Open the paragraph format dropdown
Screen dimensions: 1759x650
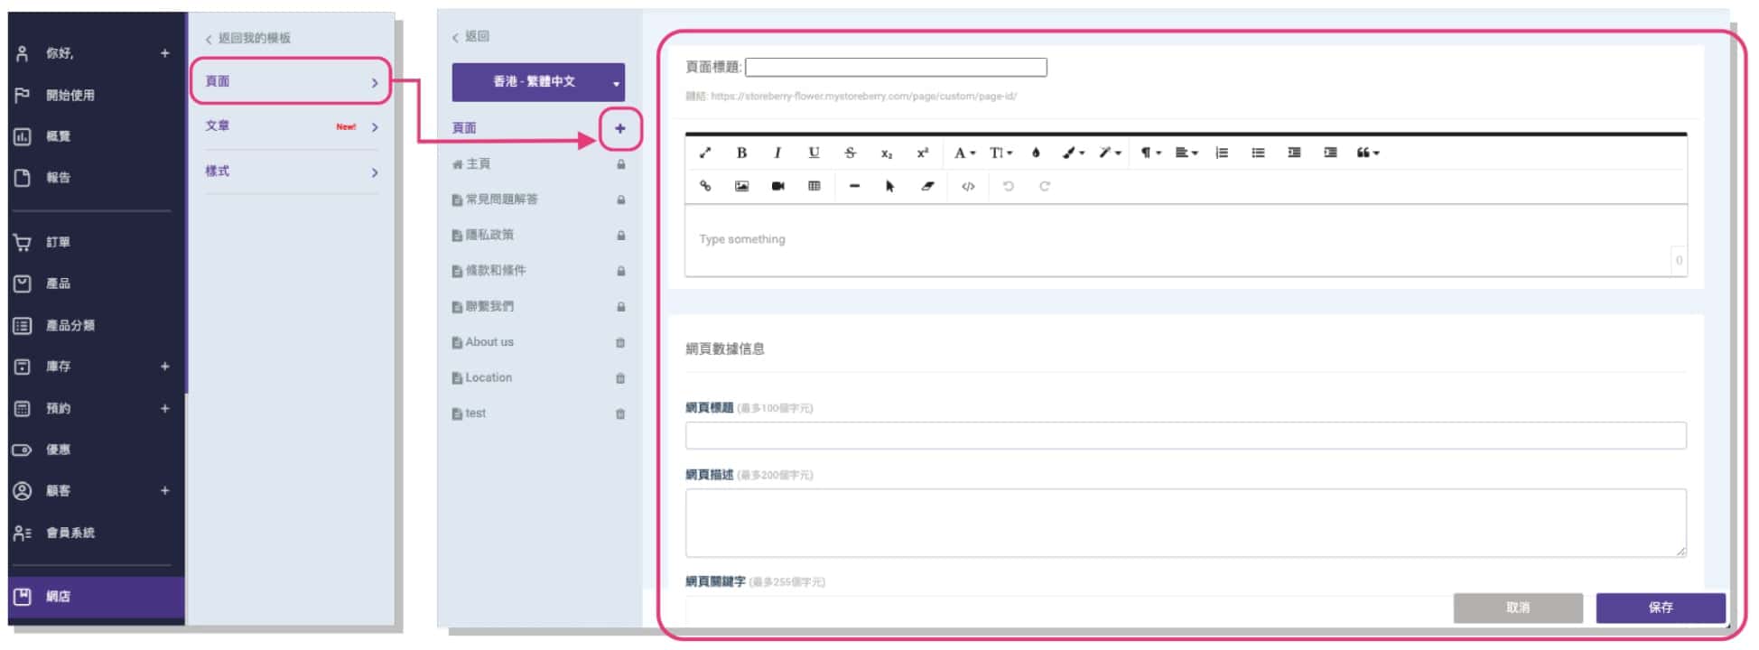1149,153
